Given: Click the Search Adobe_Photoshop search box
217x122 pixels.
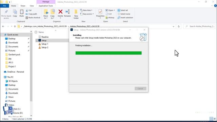Looking at the screenshot, I should coord(199,26).
